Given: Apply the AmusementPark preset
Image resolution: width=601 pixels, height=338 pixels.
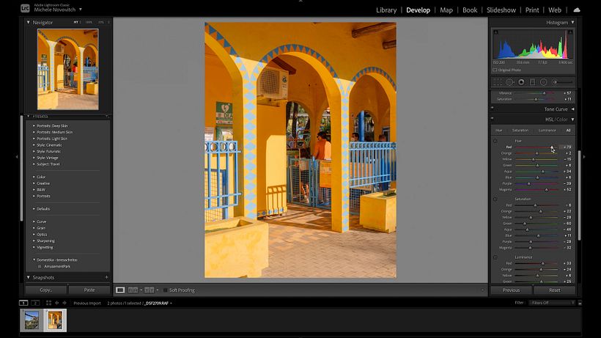Looking at the screenshot, I should tap(57, 266).
